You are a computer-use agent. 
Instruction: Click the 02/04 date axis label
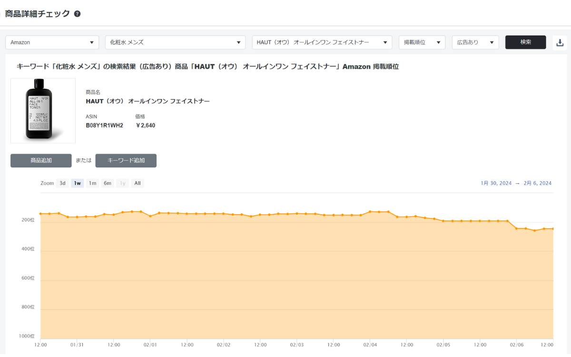point(370,345)
